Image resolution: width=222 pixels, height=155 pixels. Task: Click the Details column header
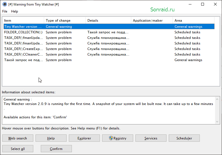(108, 20)
